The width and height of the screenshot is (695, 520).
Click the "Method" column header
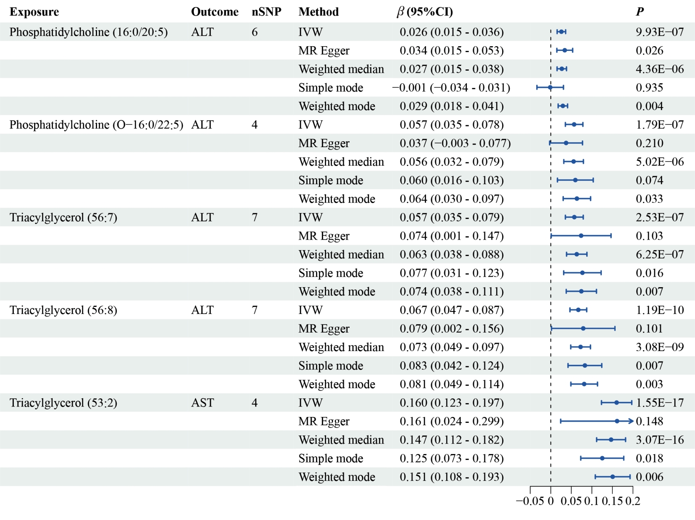pos(319,12)
